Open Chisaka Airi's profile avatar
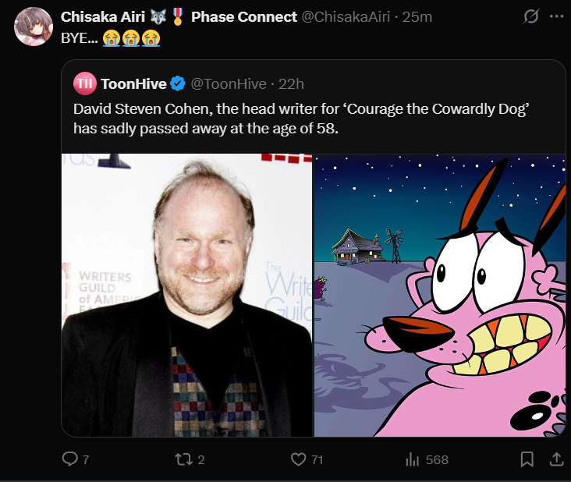The width and height of the screenshot is (571, 482). coord(34,27)
